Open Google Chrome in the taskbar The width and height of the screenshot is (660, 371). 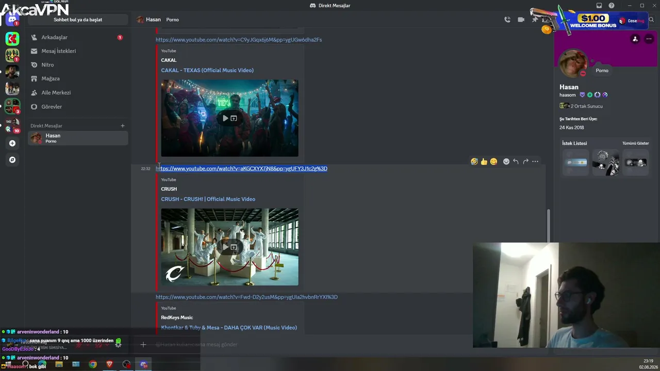point(93,364)
